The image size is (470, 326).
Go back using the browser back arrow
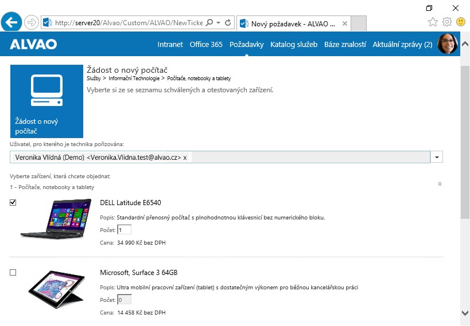pyautogui.click(x=11, y=22)
